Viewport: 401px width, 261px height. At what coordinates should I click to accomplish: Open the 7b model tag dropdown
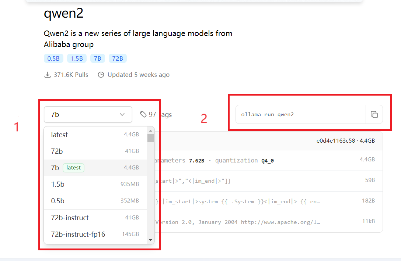pyautogui.click(x=88, y=115)
